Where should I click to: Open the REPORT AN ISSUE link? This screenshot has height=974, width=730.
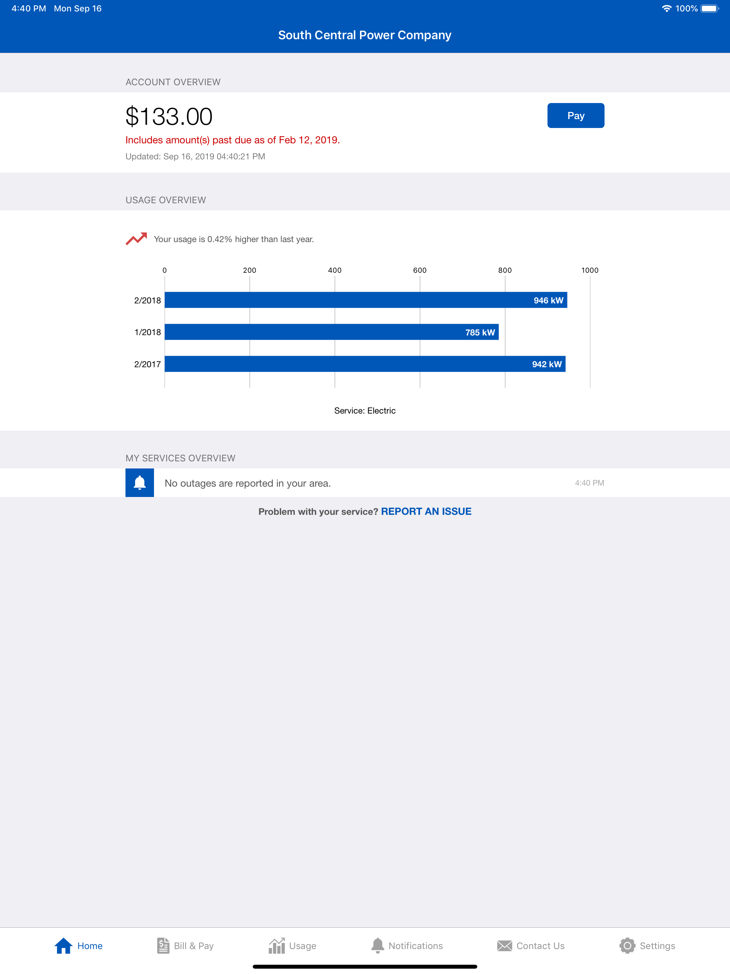(x=426, y=511)
